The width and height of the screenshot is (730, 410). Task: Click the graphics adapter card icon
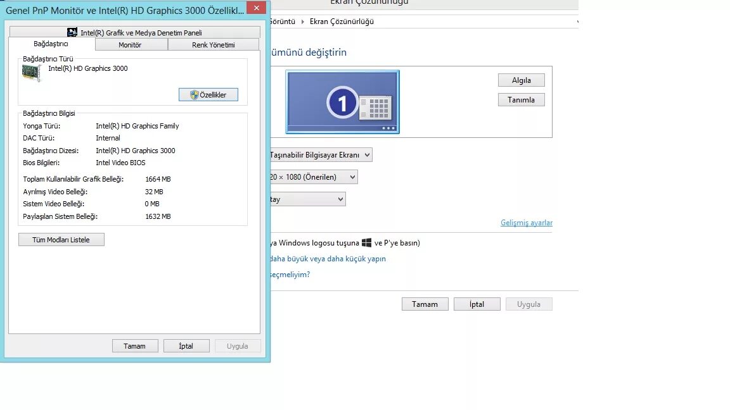click(x=31, y=73)
